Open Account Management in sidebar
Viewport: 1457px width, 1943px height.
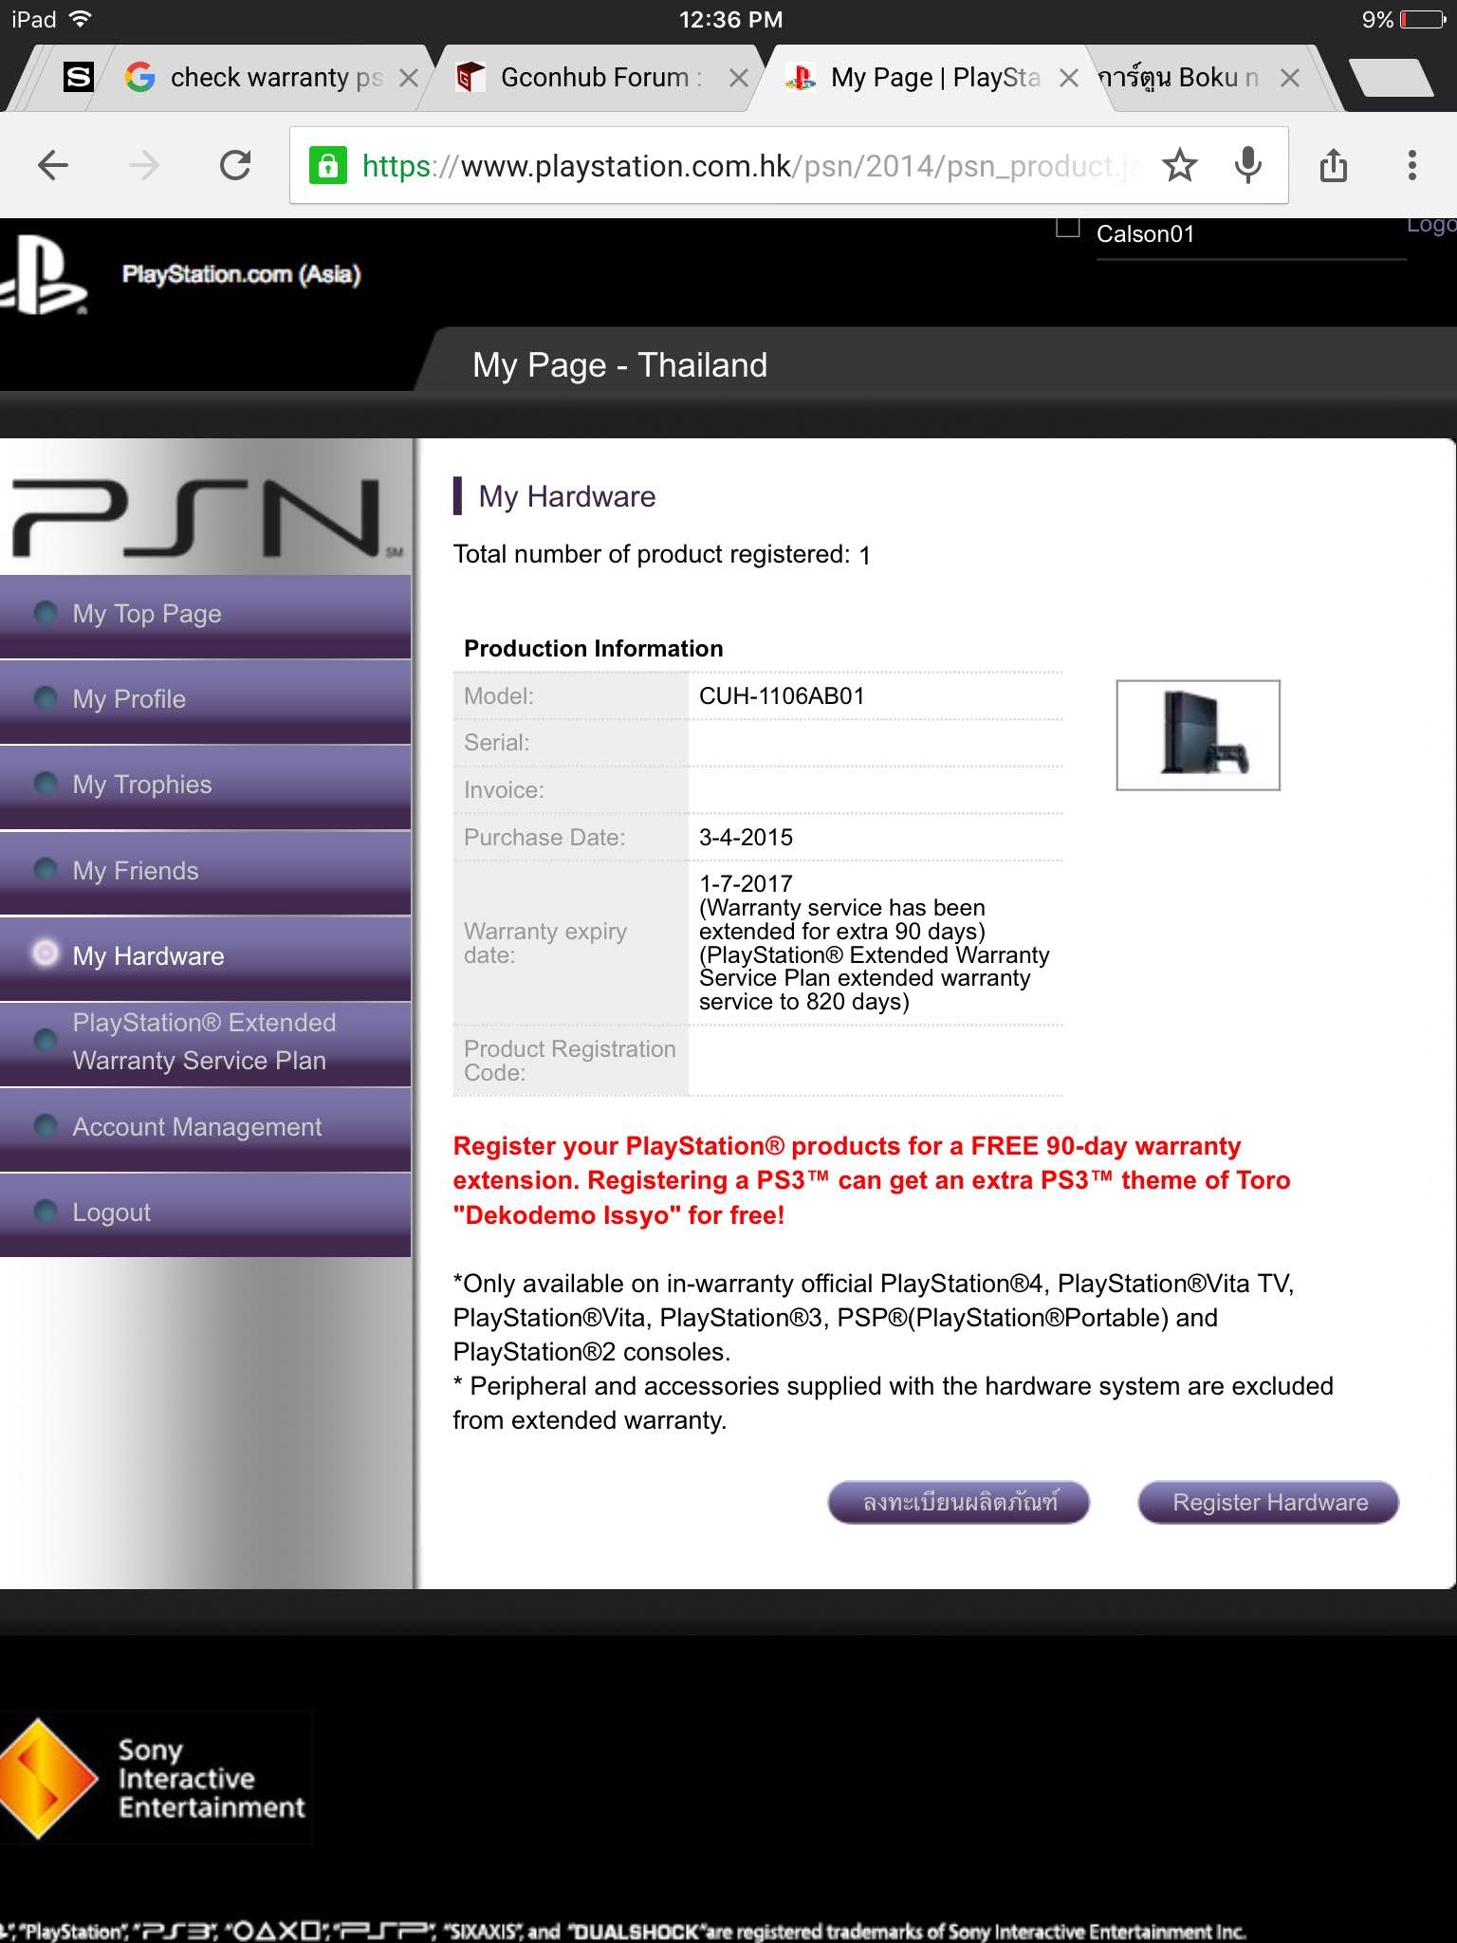205,1128
